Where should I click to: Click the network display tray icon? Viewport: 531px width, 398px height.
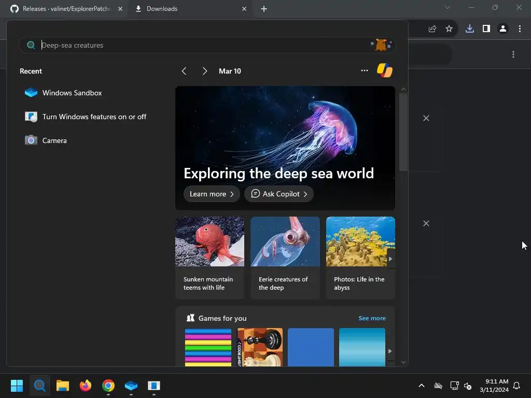point(454,386)
